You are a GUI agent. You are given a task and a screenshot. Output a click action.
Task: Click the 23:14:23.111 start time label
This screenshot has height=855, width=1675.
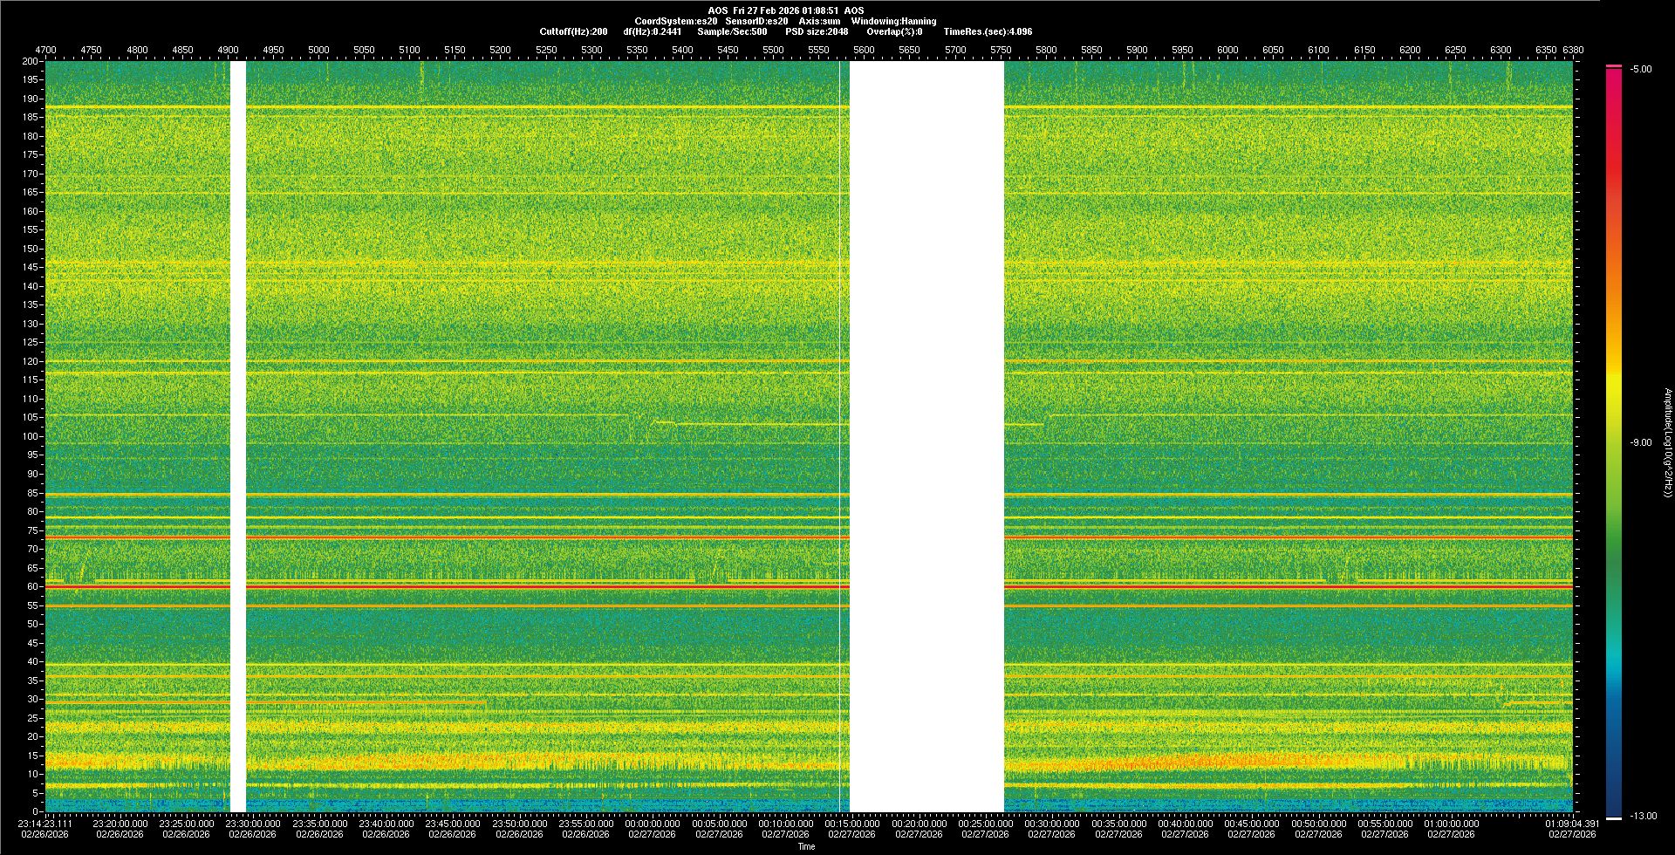coord(45,824)
